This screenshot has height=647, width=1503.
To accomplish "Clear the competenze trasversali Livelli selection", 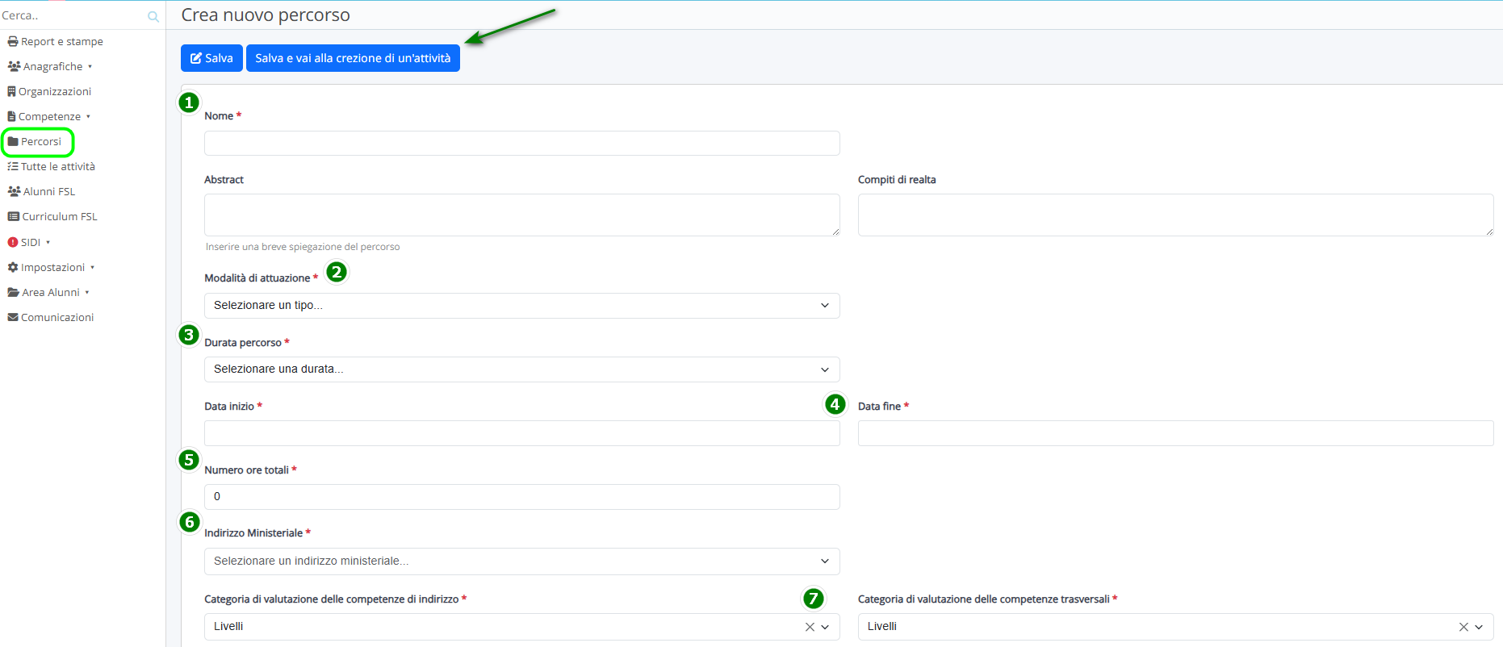I will pos(1463,627).
